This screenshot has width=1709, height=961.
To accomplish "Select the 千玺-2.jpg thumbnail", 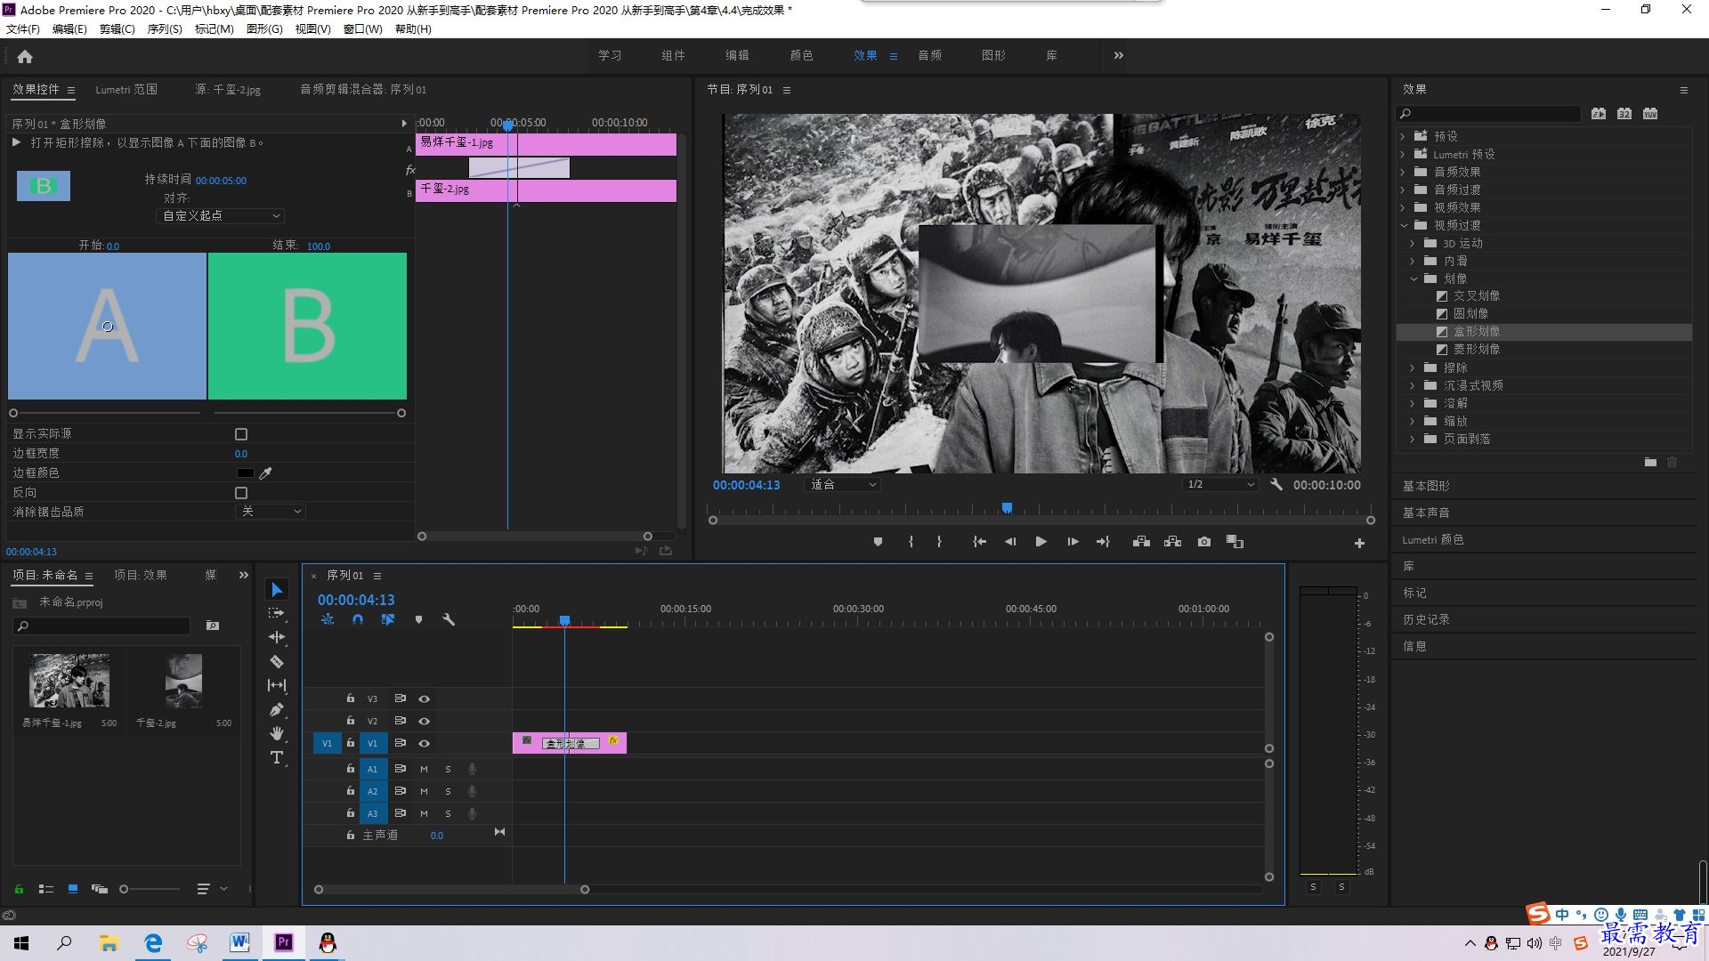I will pyautogui.click(x=183, y=681).
